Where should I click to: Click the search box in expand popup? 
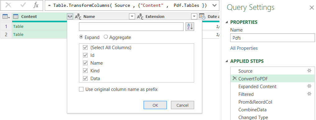pyautogui.click(x=131, y=27)
